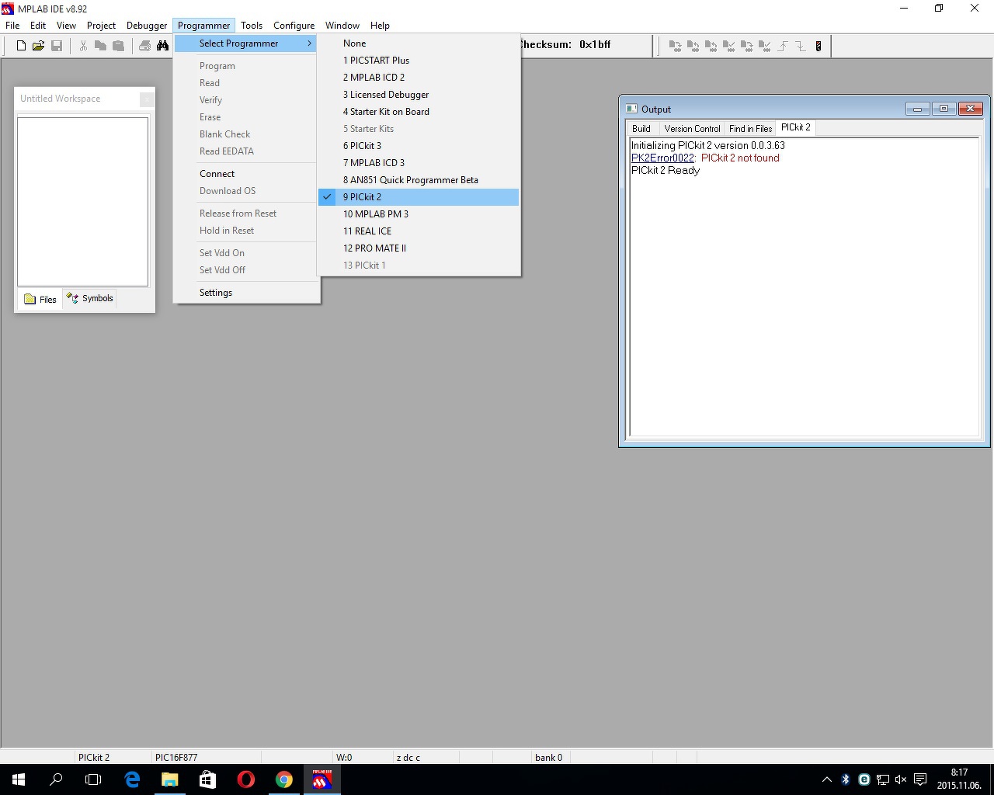994x795 pixels.
Task: Click the Find binoculars toolbar icon
Action: 162,46
